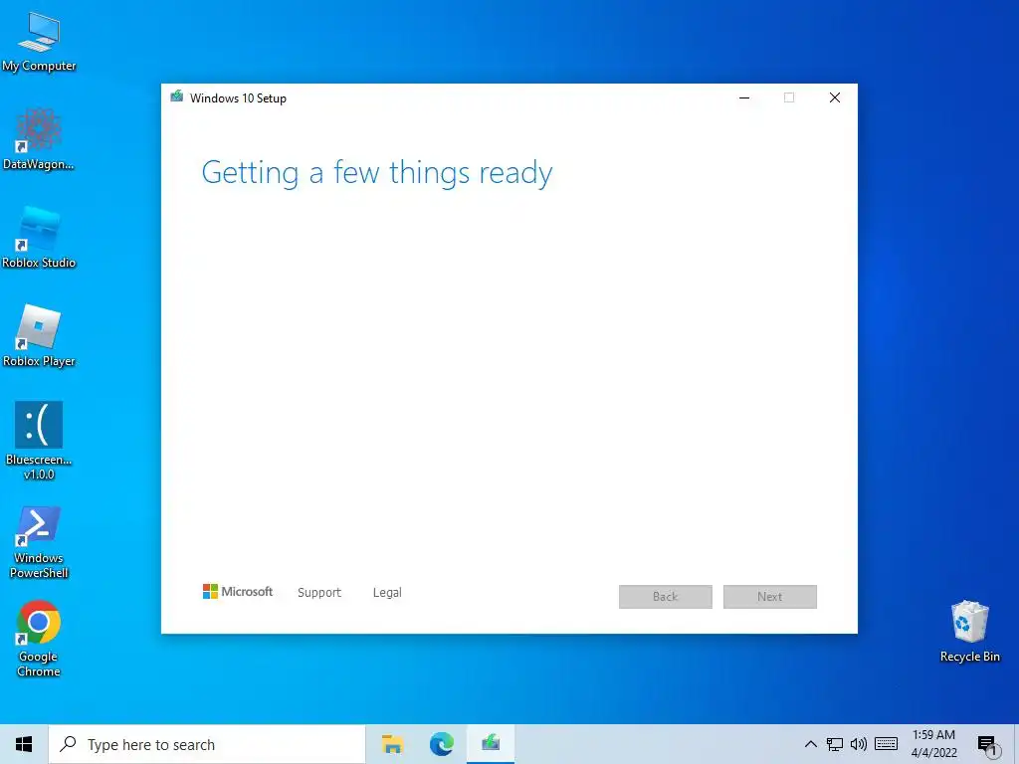Select the Bluescreen v1.0.0 desktop icon

[39, 441]
